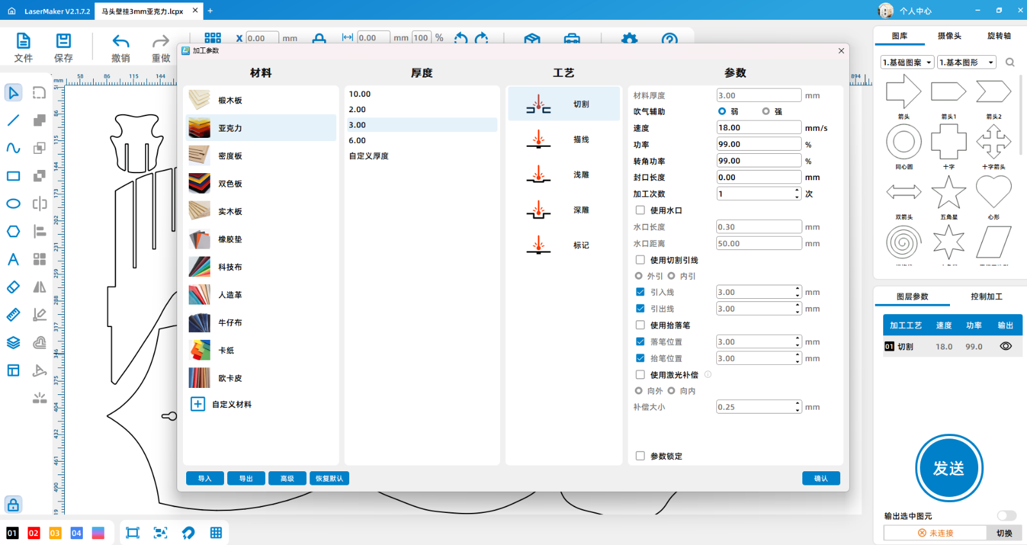Click the fit-to-frame icon in bottom bar
This screenshot has width=1027, height=545.
pyautogui.click(x=133, y=533)
